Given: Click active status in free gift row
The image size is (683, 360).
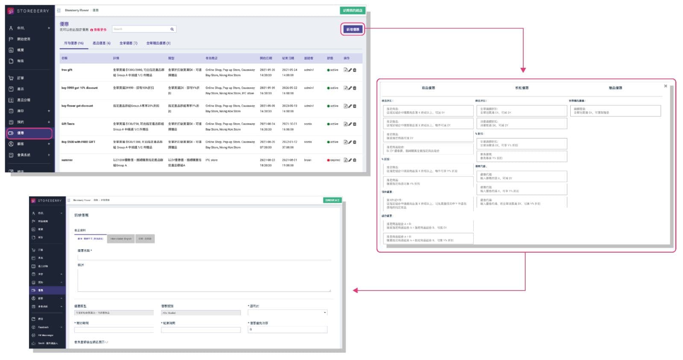Looking at the screenshot, I should 333,70.
